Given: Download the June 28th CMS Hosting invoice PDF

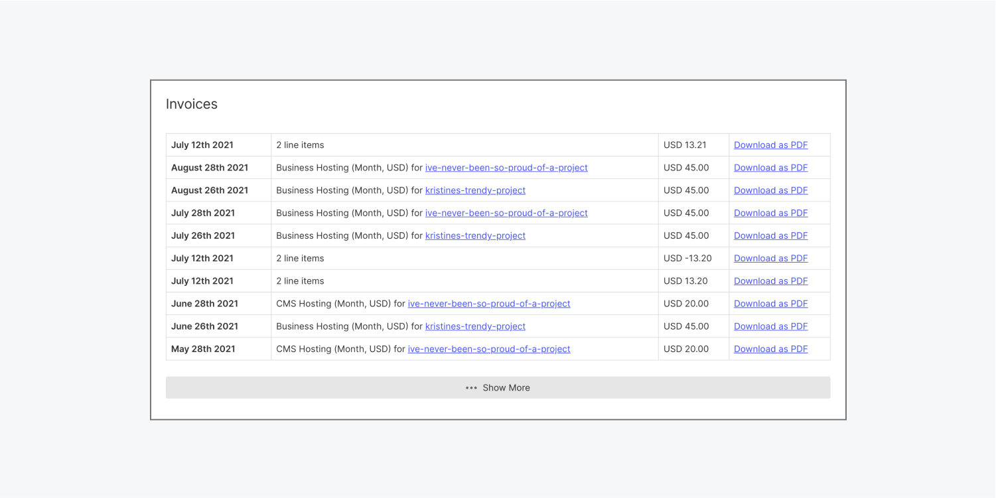Looking at the screenshot, I should (x=770, y=303).
